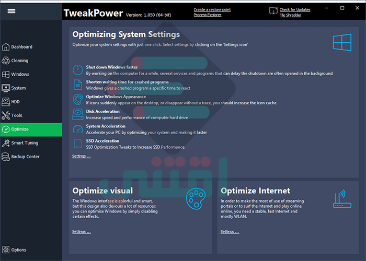Switch to the HDD section

(31, 102)
